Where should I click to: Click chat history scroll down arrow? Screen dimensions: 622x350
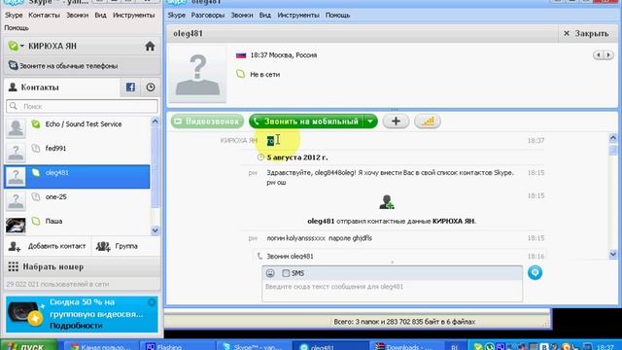point(613,254)
